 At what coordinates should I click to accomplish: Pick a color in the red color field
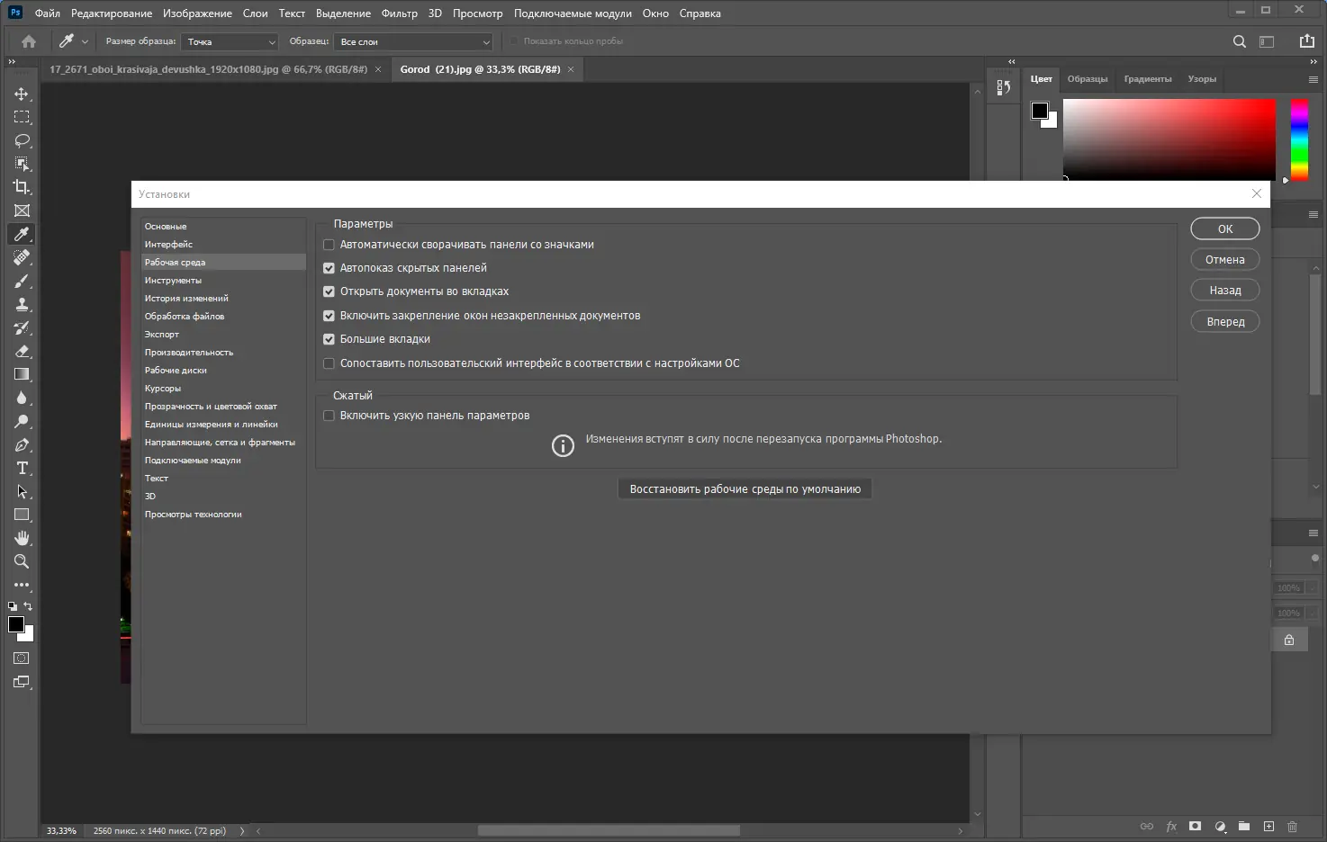(x=1169, y=139)
